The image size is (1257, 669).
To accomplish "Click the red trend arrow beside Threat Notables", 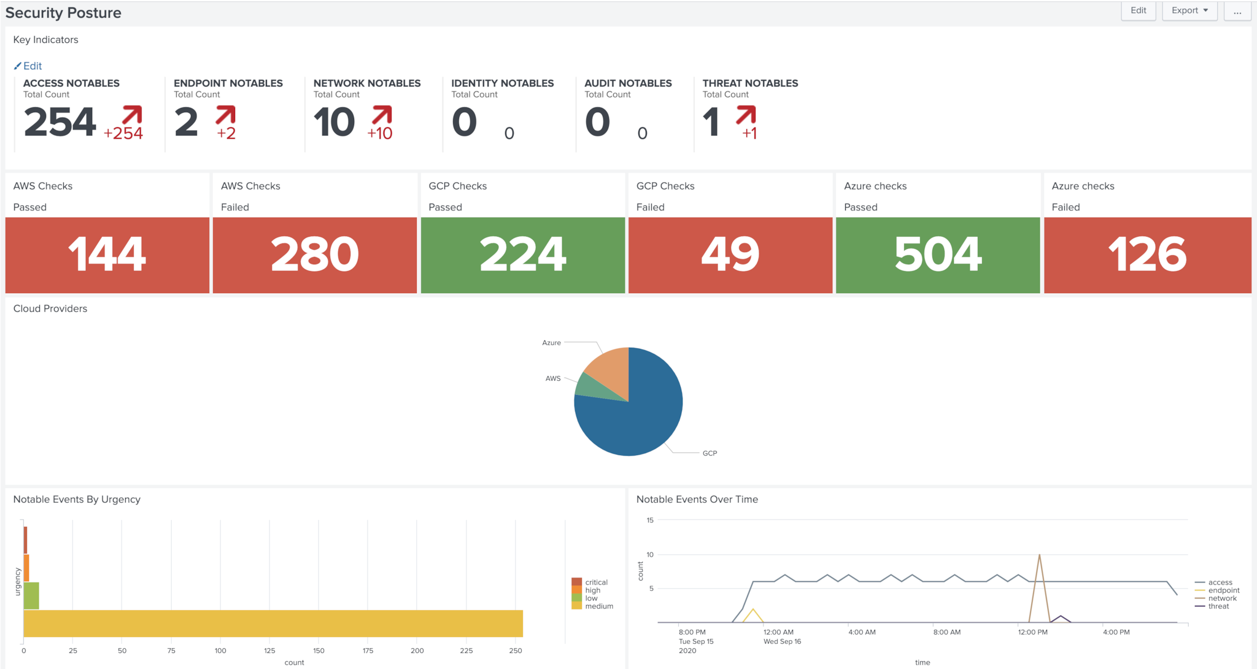I will 746,115.
